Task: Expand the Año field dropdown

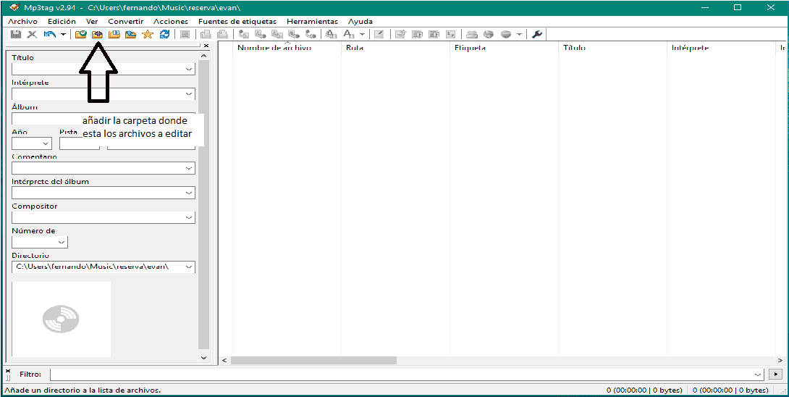Action: coord(46,143)
